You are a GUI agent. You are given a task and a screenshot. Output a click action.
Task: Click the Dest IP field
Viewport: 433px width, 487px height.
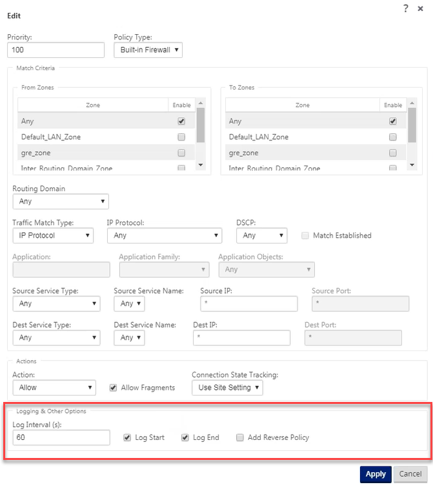pyautogui.click(x=242, y=338)
